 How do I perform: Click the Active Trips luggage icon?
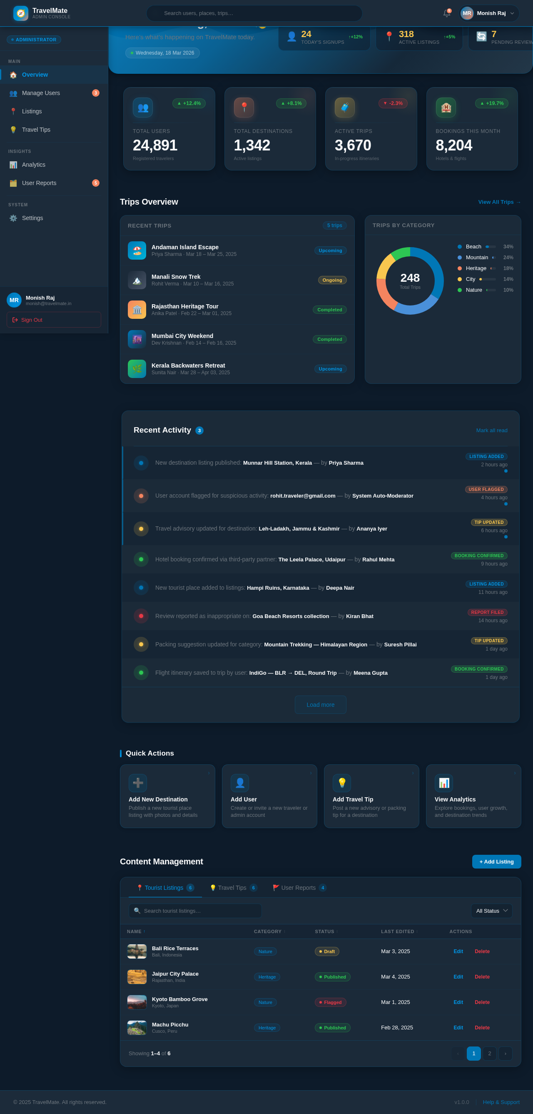click(x=345, y=107)
